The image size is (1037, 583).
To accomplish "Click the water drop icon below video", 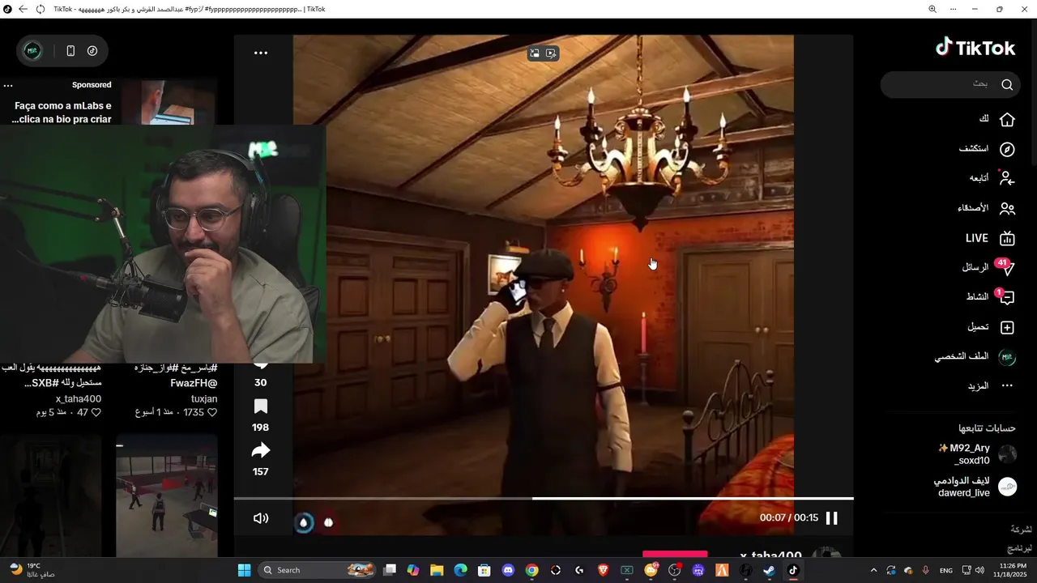I will click(x=304, y=522).
